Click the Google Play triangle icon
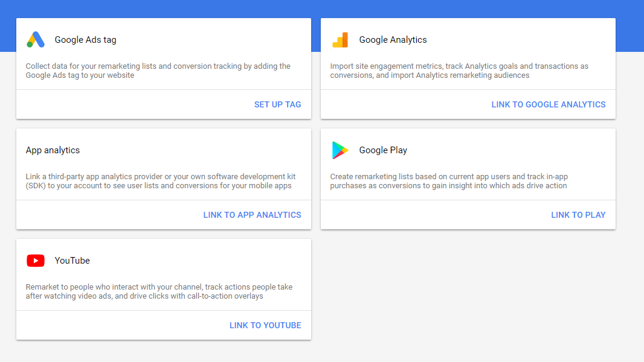 340,150
